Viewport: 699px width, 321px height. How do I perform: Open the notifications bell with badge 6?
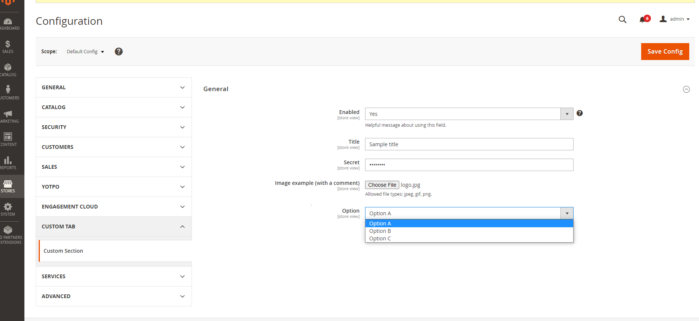[x=645, y=19]
